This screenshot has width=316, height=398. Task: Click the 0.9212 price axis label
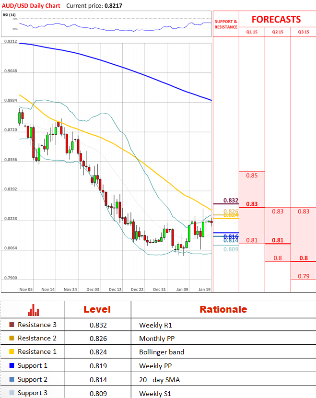point(11,41)
